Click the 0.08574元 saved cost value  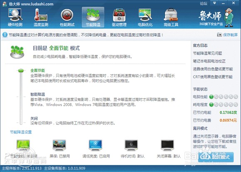click(x=228, y=120)
